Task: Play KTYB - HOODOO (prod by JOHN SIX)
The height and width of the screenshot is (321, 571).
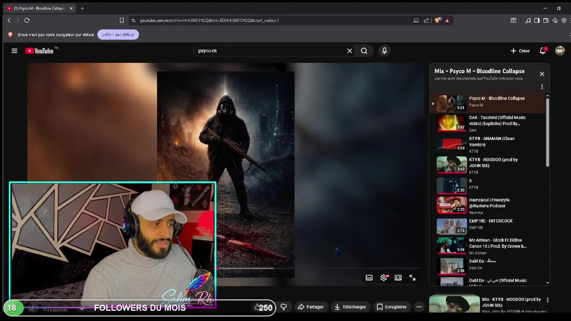Action: pos(488,165)
